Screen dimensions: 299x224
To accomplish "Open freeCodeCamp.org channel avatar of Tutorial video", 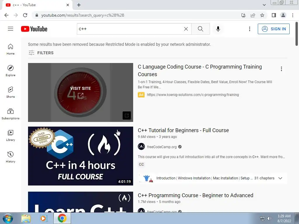I will [141, 147].
